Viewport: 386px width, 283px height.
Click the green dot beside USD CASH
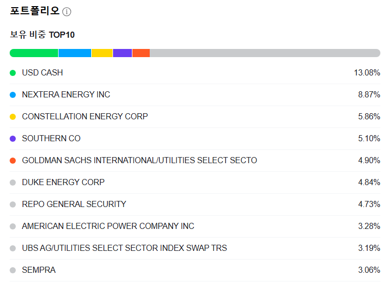(x=13, y=73)
